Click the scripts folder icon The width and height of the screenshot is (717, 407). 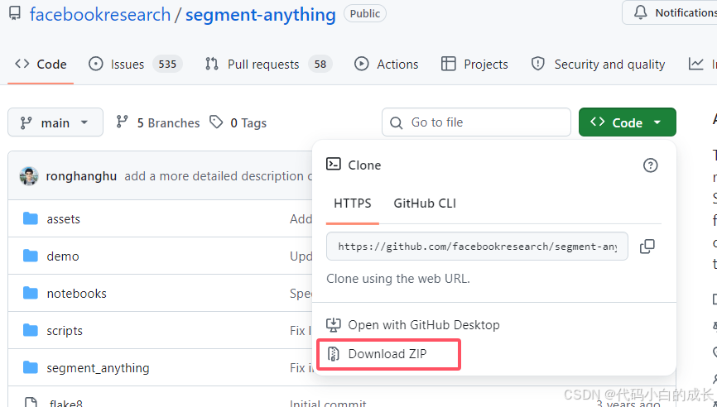point(31,330)
